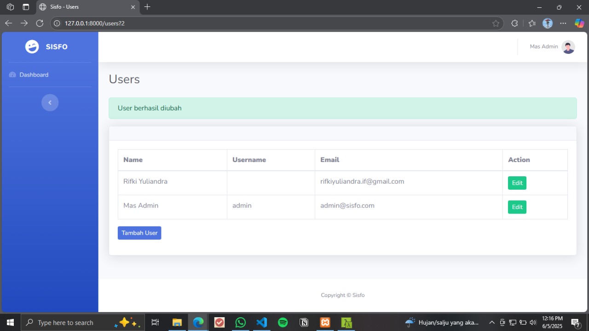Click the address bar URL field
589x331 pixels.
point(276,23)
